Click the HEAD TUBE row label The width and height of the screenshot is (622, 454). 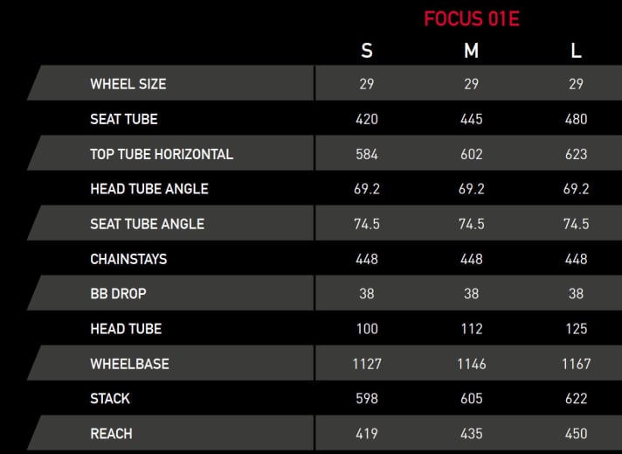126,329
